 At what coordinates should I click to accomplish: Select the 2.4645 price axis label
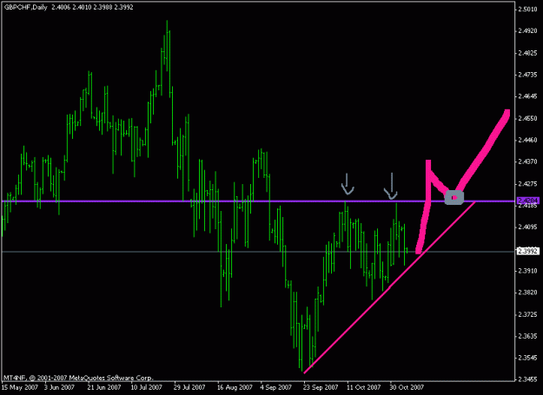pos(527,96)
